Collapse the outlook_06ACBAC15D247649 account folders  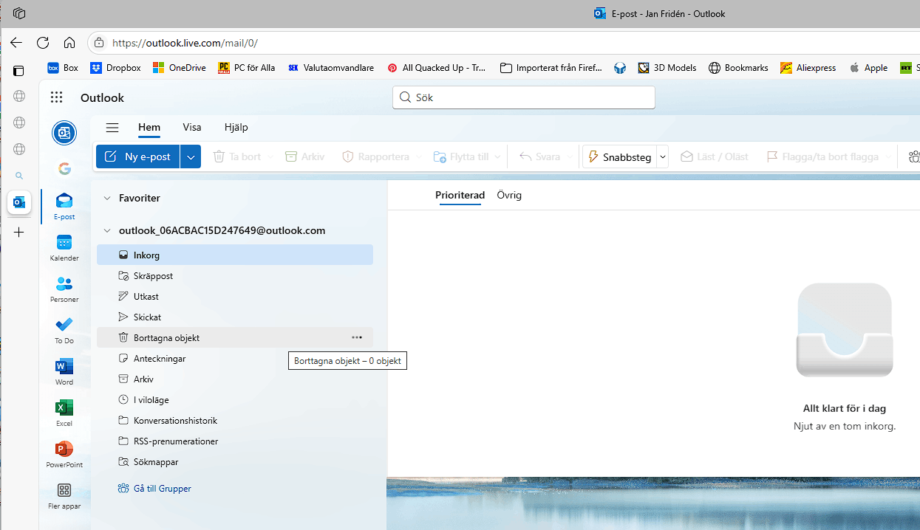tap(107, 230)
